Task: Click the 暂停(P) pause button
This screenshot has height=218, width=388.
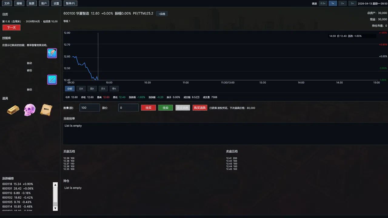Action: pos(70,3)
